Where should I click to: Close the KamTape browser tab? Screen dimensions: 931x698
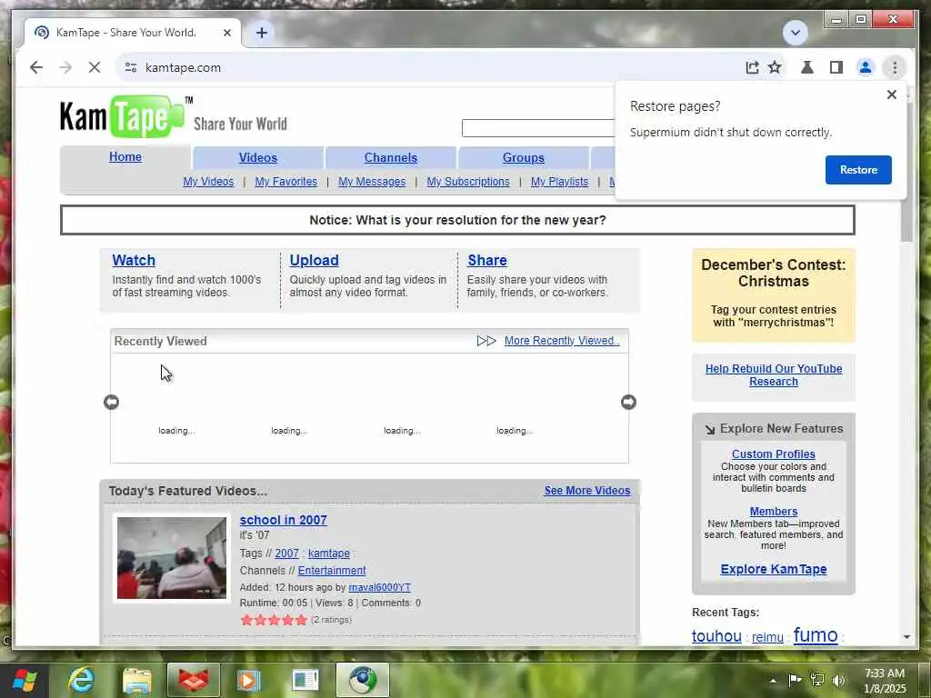(x=226, y=33)
